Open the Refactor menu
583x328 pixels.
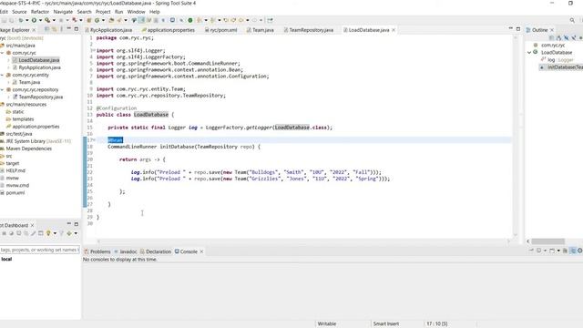coord(40,12)
